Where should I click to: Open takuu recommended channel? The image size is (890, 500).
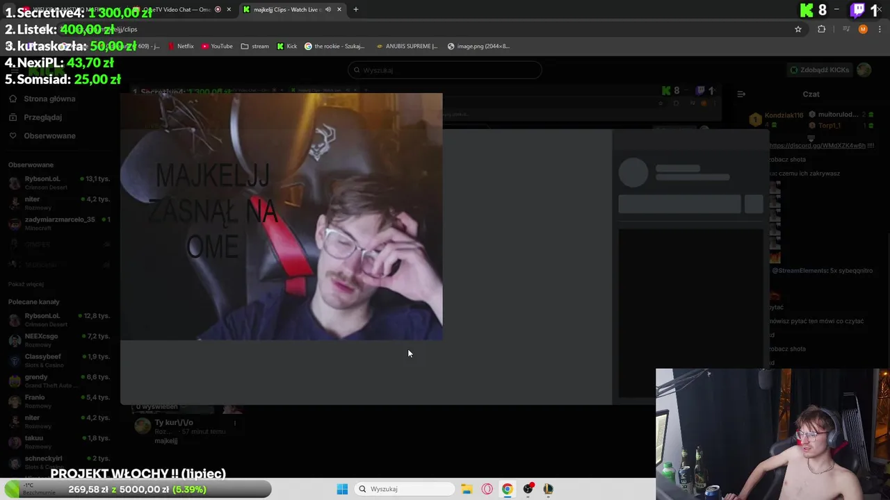coord(59,442)
